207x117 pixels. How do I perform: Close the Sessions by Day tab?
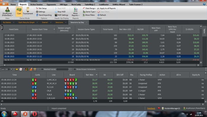tap(86, 22)
